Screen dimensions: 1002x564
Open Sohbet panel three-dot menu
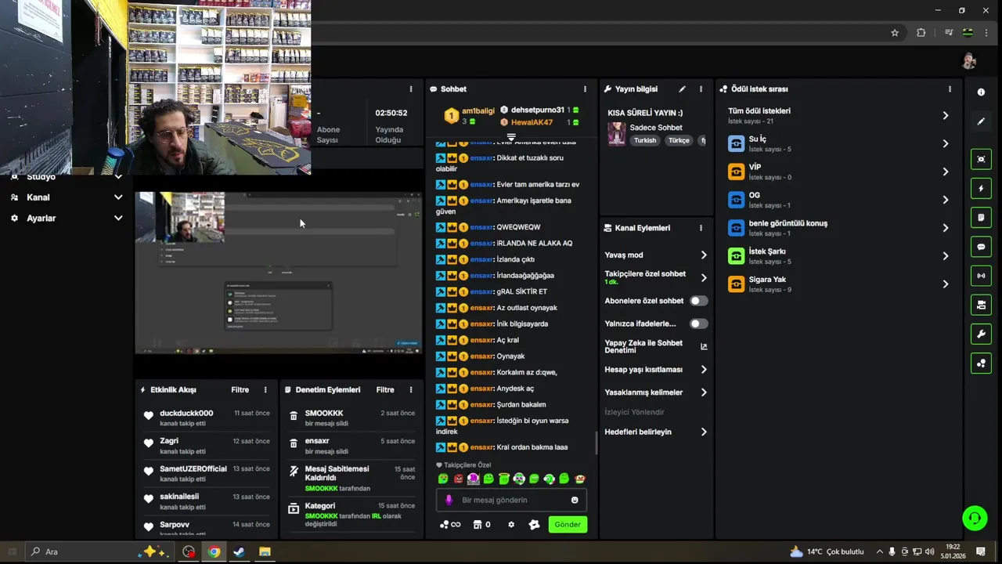[x=585, y=89]
